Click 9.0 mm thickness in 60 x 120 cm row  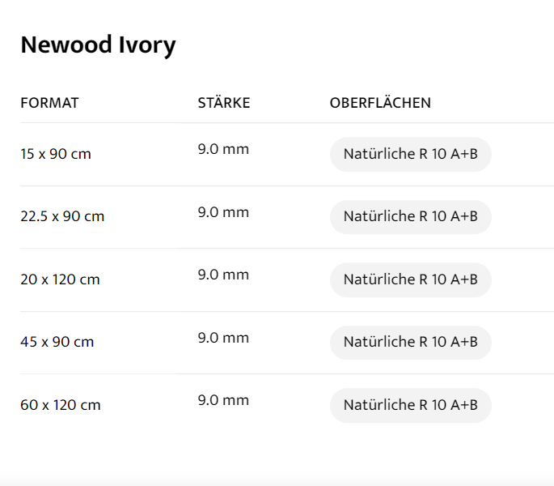click(x=223, y=400)
